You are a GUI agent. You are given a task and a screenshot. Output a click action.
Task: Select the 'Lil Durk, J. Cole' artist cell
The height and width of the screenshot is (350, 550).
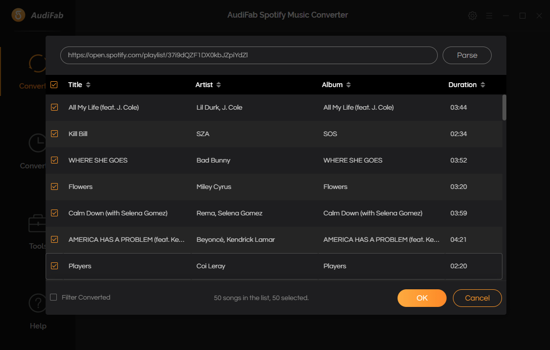click(219, 108)
